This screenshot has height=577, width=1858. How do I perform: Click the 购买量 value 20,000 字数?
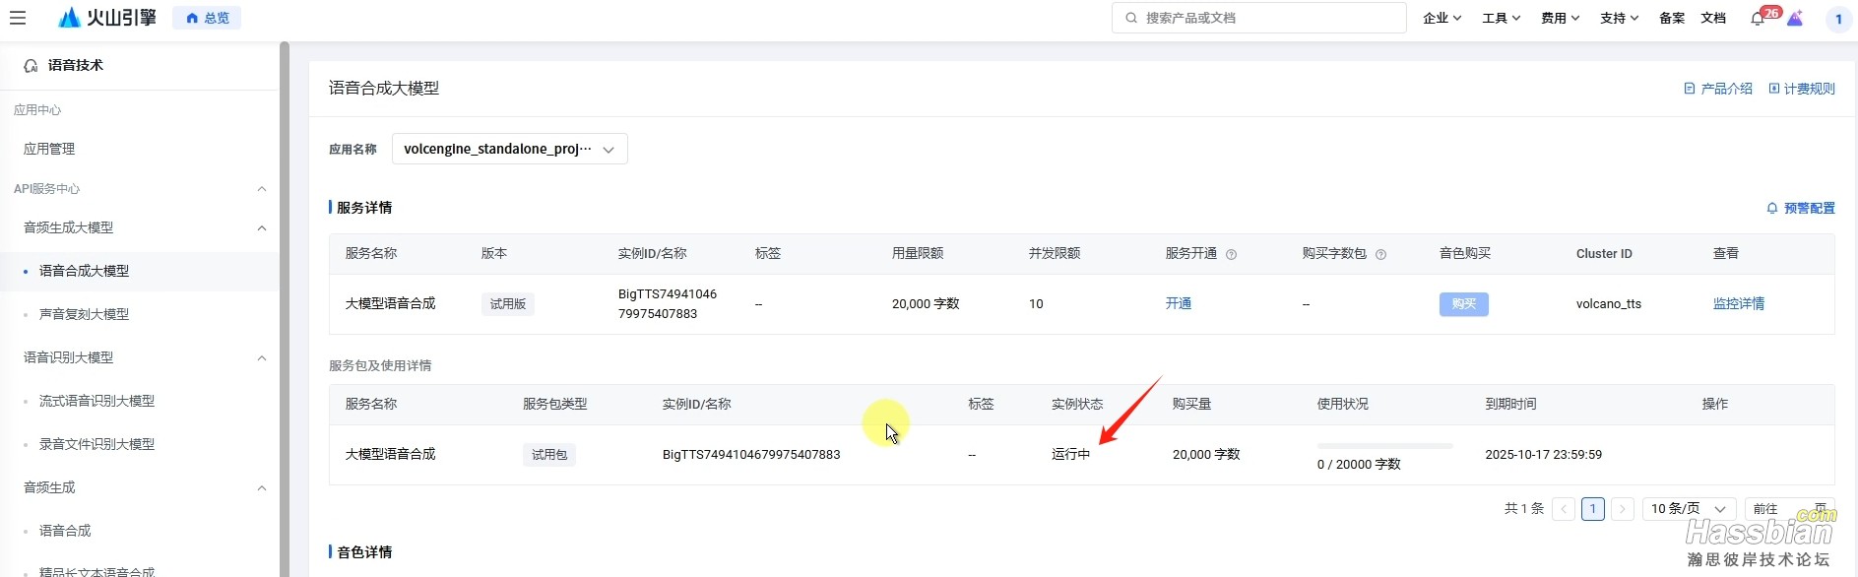click(x=1206, y=455)
